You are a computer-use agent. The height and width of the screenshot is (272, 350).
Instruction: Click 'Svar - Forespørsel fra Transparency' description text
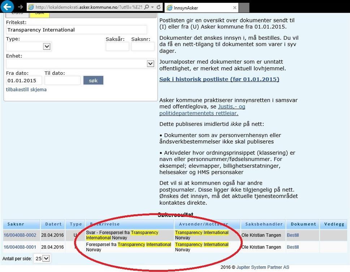click(122, 233)
